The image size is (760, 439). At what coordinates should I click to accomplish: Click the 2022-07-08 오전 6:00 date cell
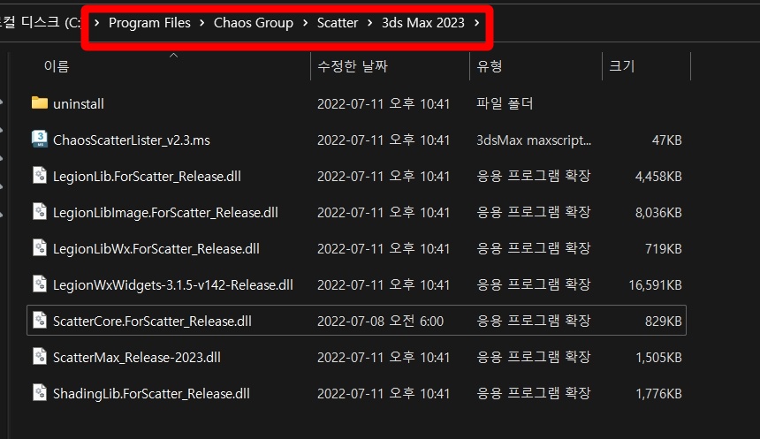pos(381,322)
